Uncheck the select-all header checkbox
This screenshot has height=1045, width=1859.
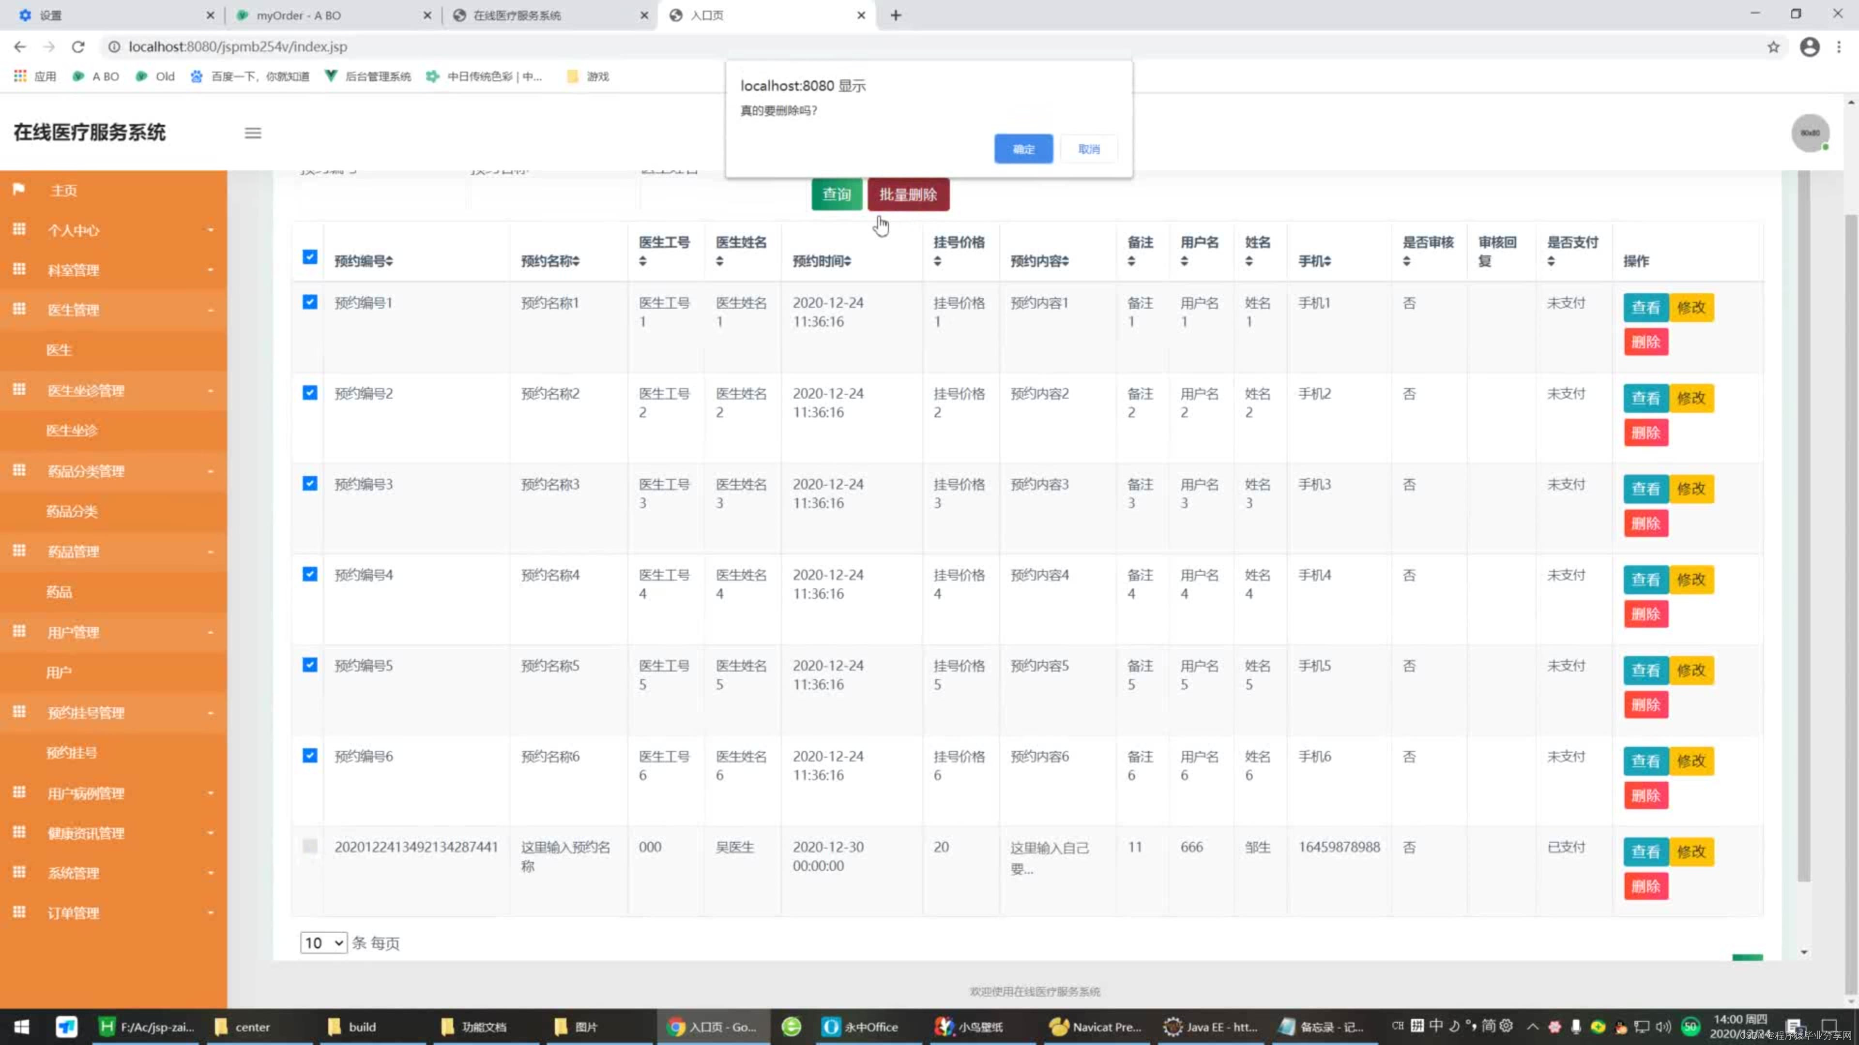coord(310,257)
